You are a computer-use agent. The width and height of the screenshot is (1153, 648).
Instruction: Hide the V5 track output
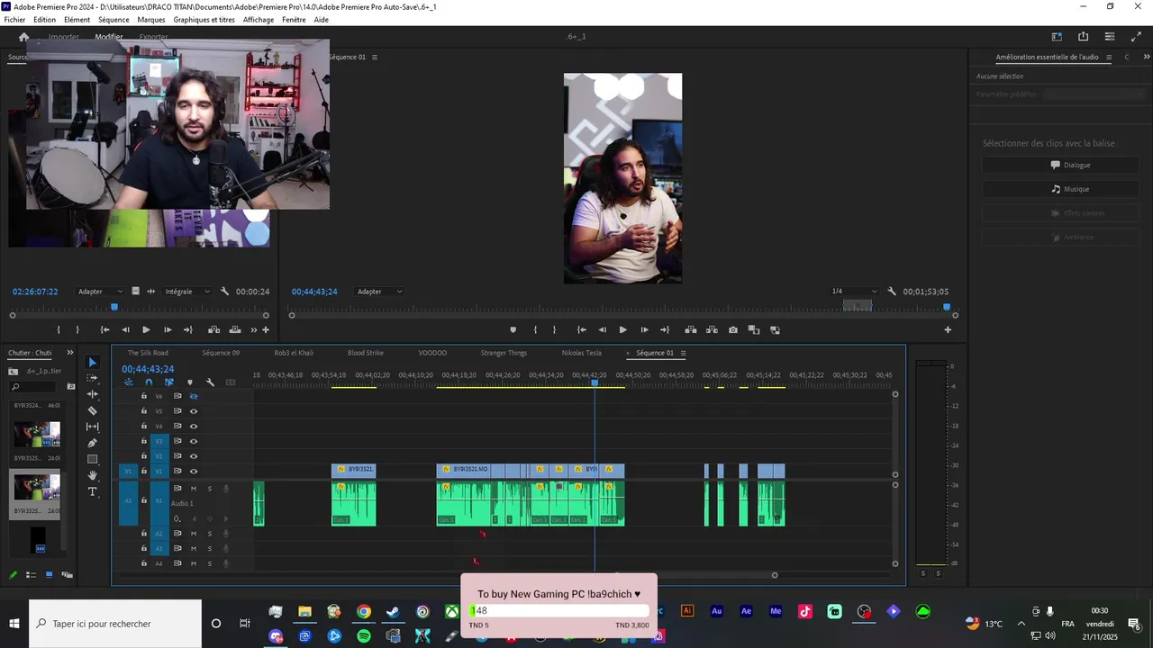(194, 411)
